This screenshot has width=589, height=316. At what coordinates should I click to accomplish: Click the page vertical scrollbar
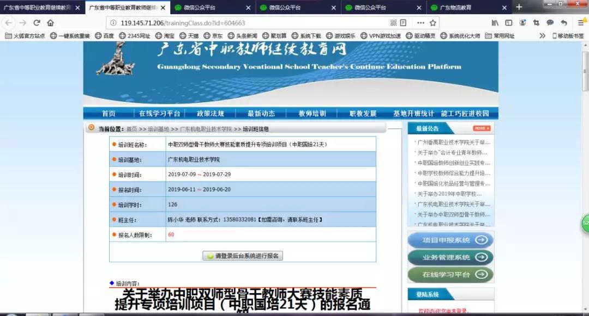pos(585,163)
